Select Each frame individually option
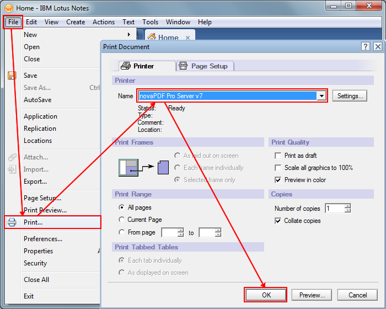 177,168
